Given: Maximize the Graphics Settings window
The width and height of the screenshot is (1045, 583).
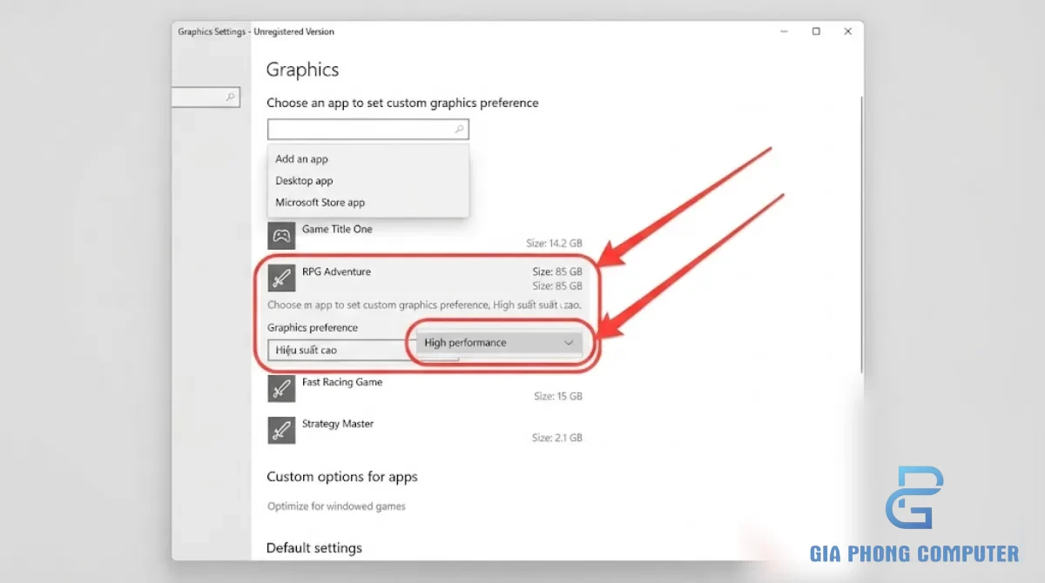Looking at the screenshot, I should pyautogui.click(x=816, y=31).
